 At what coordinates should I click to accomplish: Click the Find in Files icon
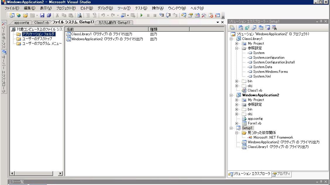pos(79,15)
